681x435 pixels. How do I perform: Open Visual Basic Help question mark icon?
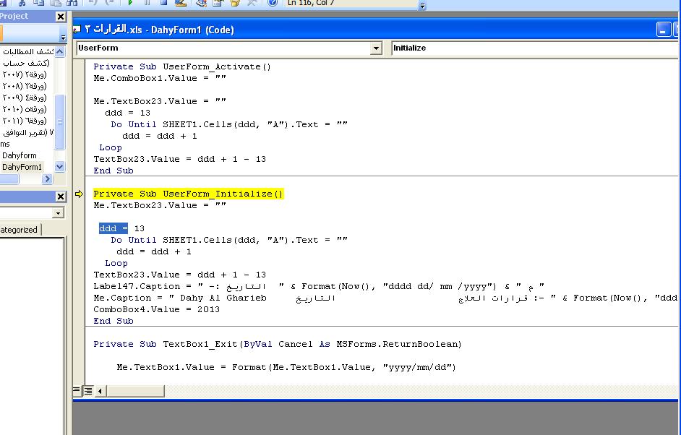point(273,3)
